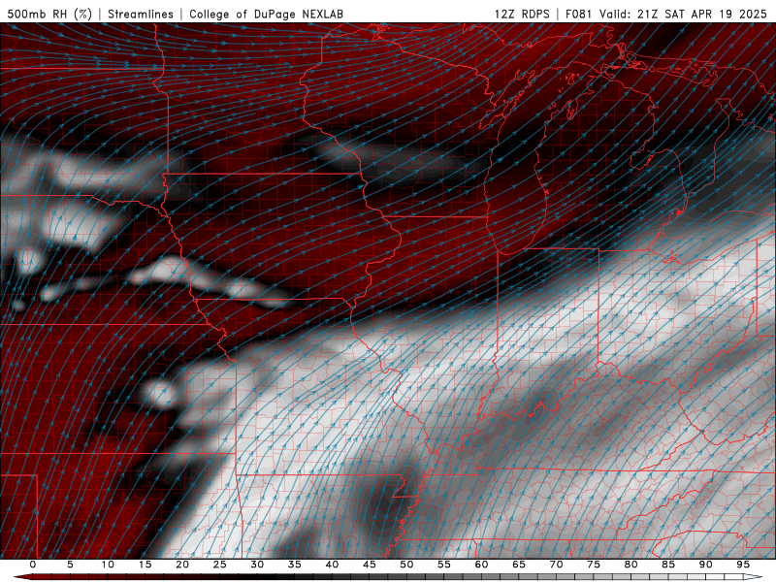Click the colorbar tick label "75"
This screenshot has height=582, width=776.
(x=594, y=565)
